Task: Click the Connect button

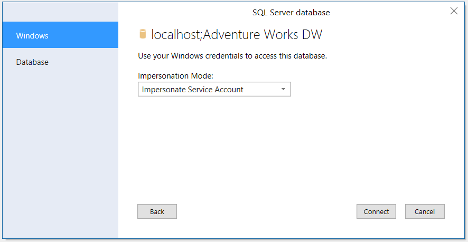Action: [376, 211]
